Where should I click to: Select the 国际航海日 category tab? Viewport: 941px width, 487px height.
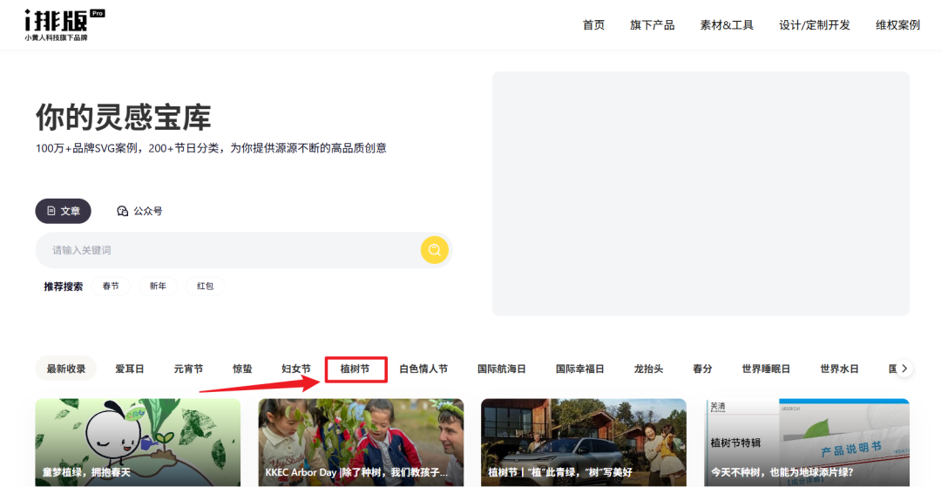[x=502, y=369]
